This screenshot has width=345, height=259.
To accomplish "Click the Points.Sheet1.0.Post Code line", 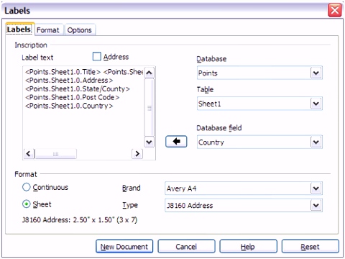I will point(72,97).
